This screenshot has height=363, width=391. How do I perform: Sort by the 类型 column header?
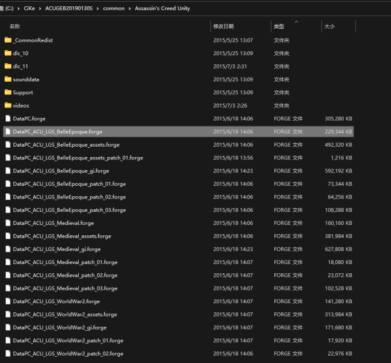click(x=279, y=26)
